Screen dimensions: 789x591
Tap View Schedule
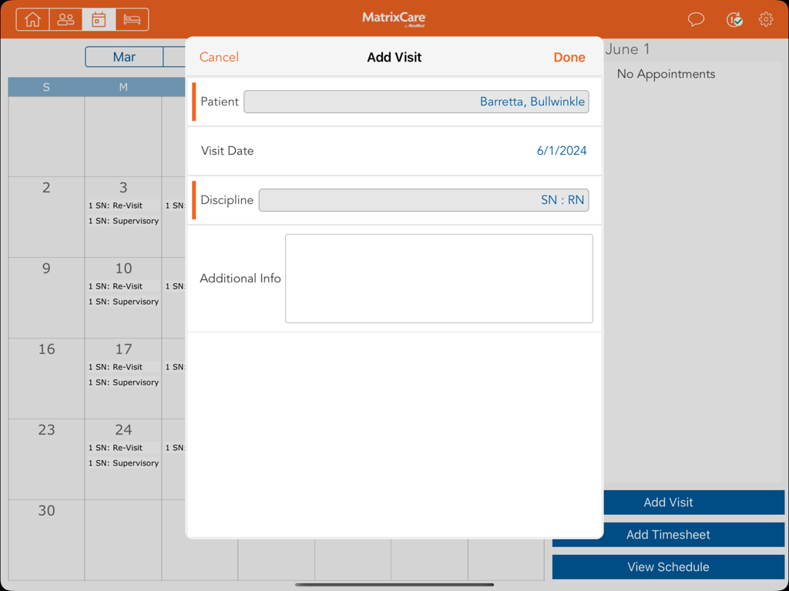[x=667, y=566]
